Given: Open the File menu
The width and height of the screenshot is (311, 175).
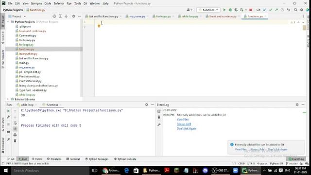Looking at the screenshot, I should coord(10,3).
